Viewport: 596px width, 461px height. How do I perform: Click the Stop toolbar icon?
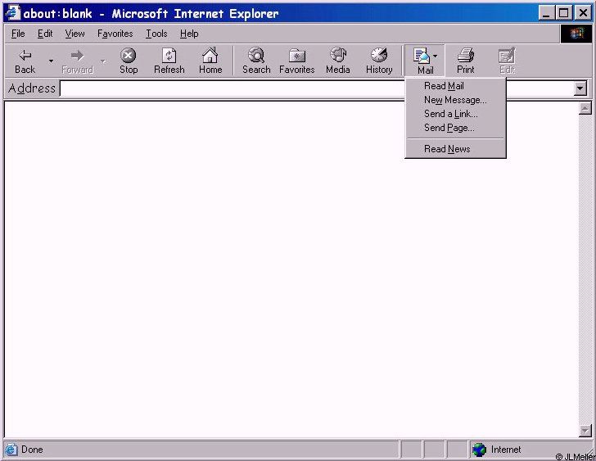(128, 56)
